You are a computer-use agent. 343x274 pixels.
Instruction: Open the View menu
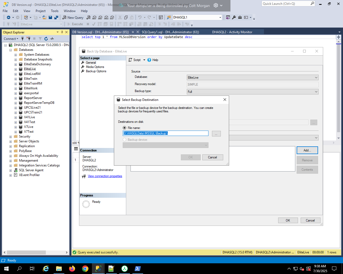click(27, 11)
